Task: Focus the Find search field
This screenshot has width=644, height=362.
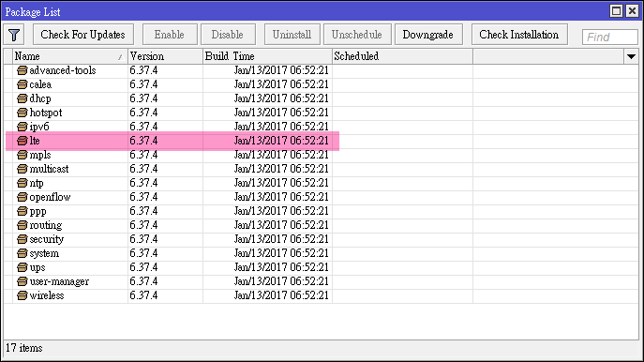Action: tap(610, 37)
